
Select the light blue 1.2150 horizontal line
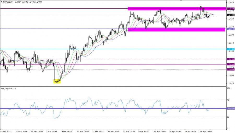pos(104,49)
